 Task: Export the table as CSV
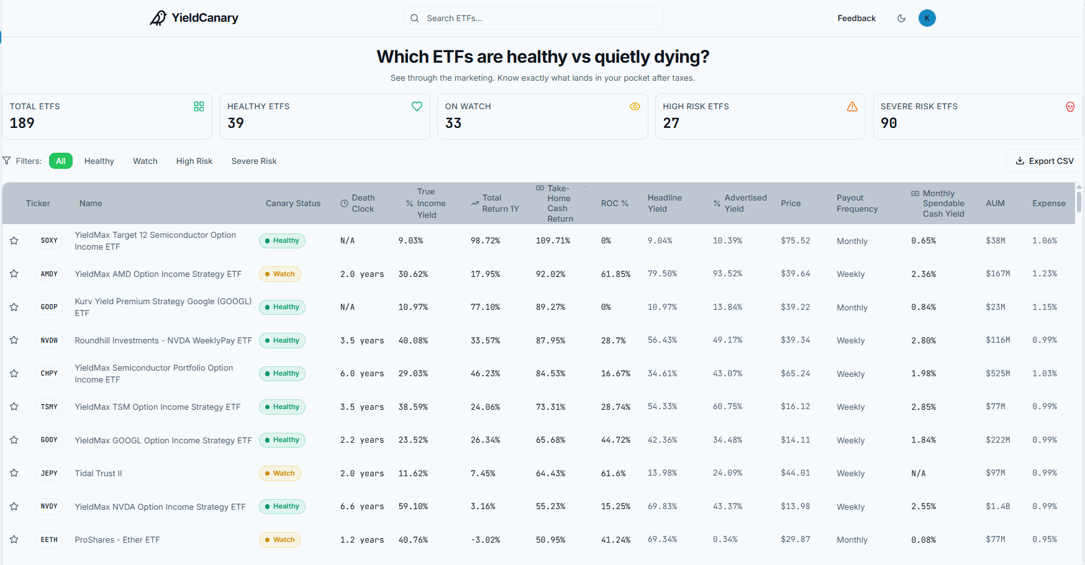1044,161
